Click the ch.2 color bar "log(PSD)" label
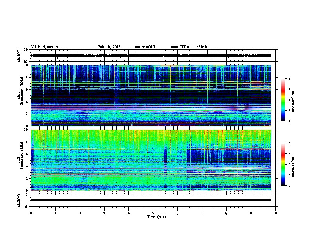Viewport: 310px width, 239px height. 293,166
